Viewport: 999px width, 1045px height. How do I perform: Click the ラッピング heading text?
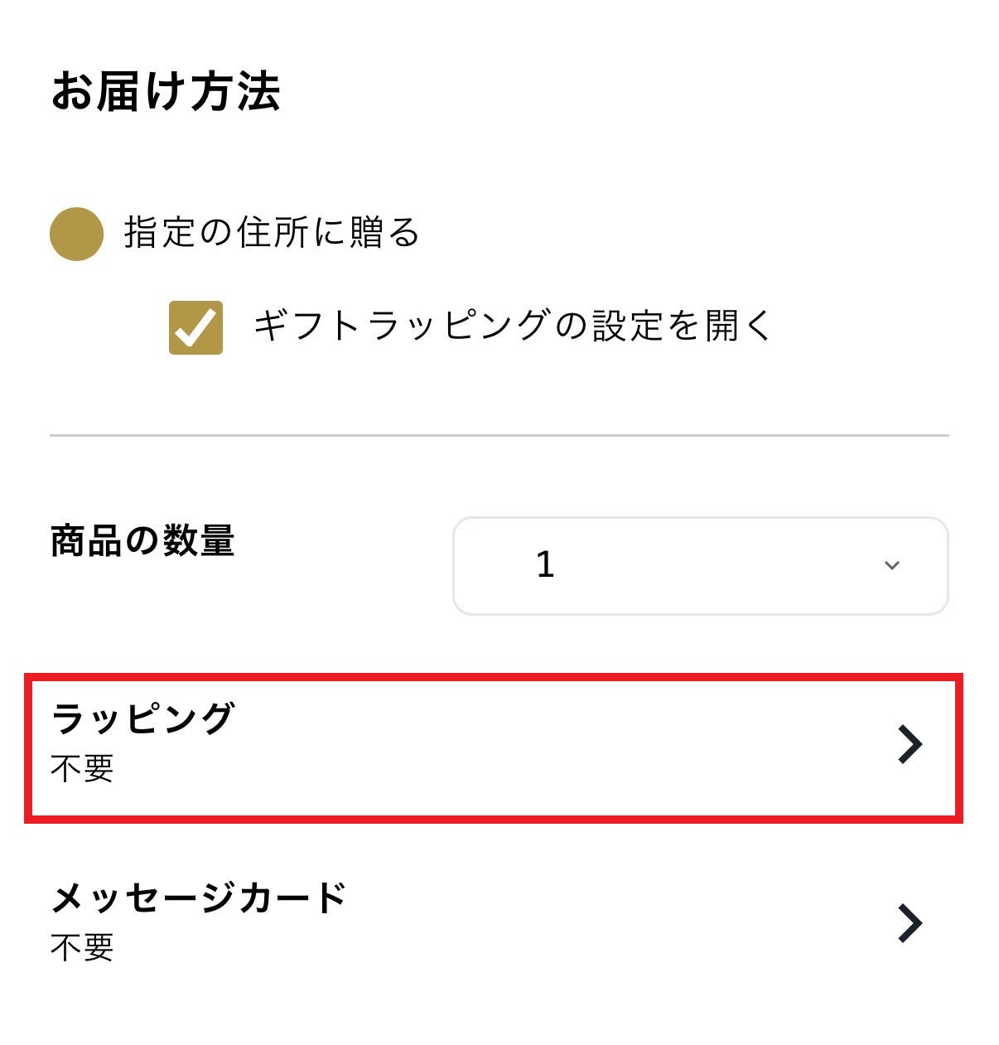pos(142,718)
